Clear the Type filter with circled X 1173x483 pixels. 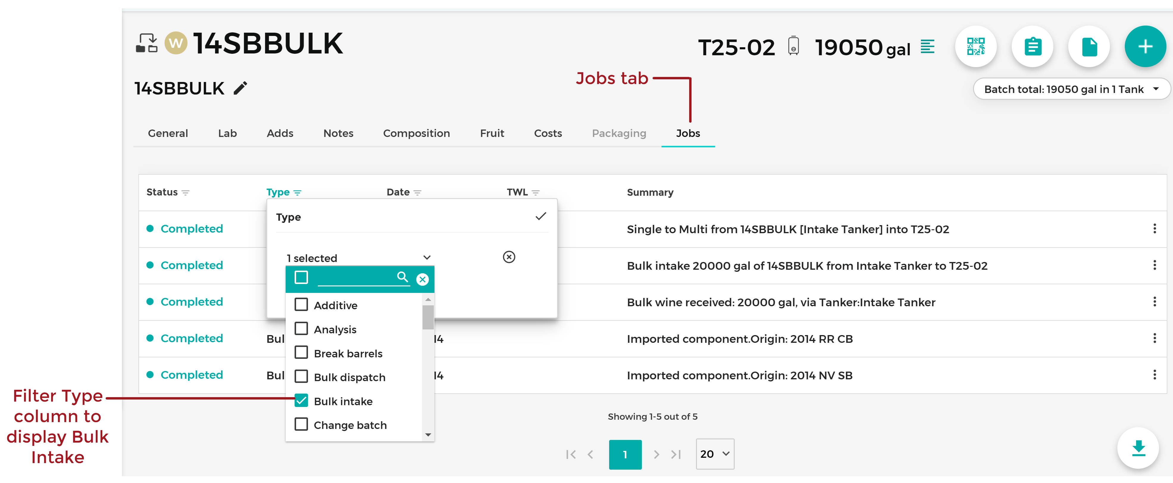509,258
